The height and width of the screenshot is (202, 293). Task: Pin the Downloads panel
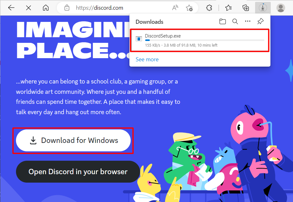(260, 21)
